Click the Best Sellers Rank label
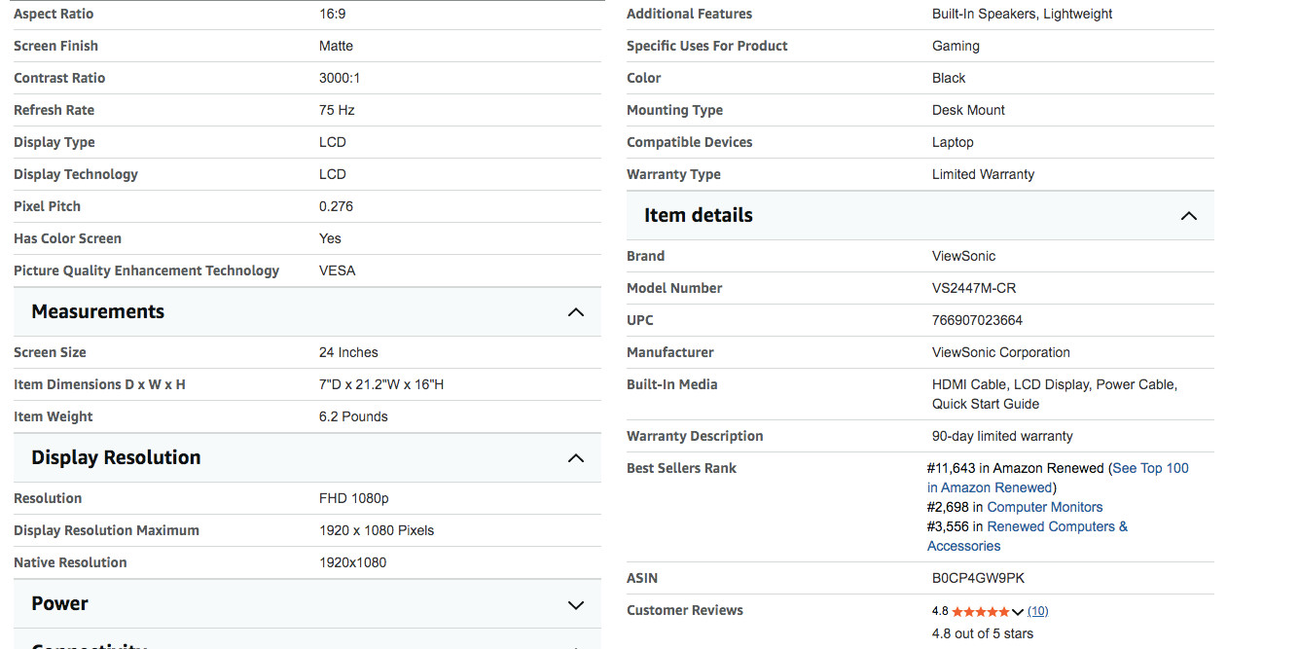Image resolution: width=1299 pixels, height=649 pixels. (681, 468)
